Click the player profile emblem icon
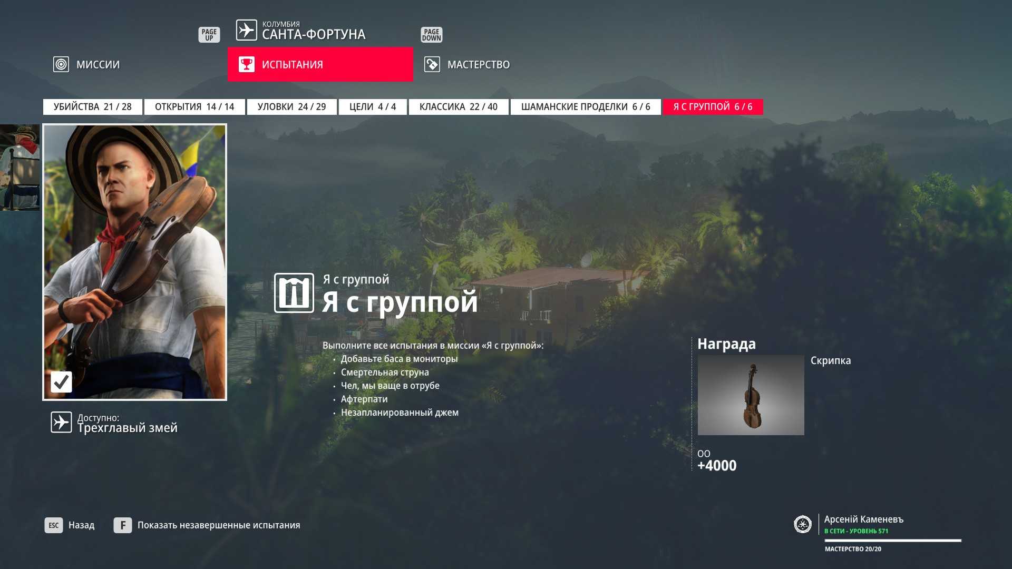This screenshot has width=1012, height=569. click(x=802, y=524)
